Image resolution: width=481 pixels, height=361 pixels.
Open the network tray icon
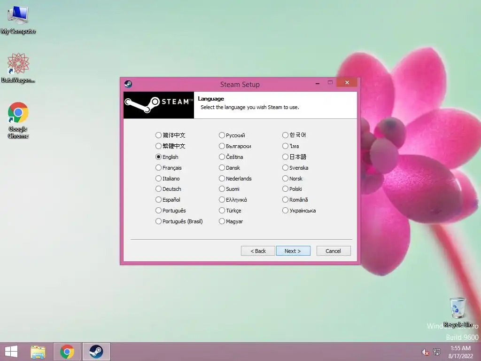pyautogui.click(x=437, y=352)
